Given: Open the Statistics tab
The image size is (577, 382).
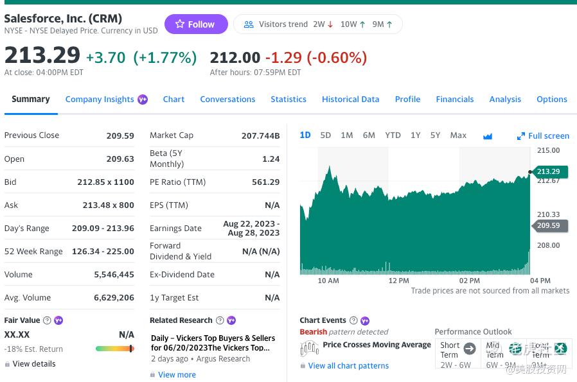Looking at the screenshot, I should coord(288,100).
